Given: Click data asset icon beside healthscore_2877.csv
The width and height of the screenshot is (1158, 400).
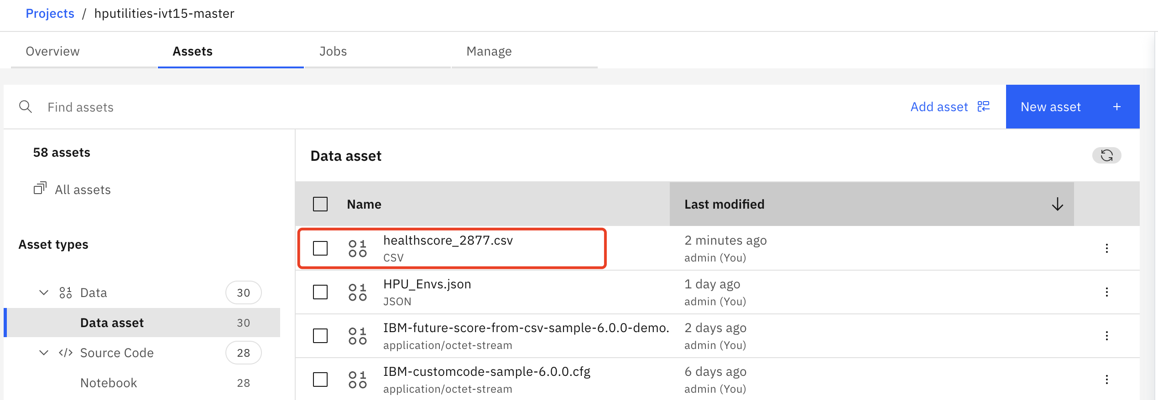Looking at the screenshot, I should [358, 248].
